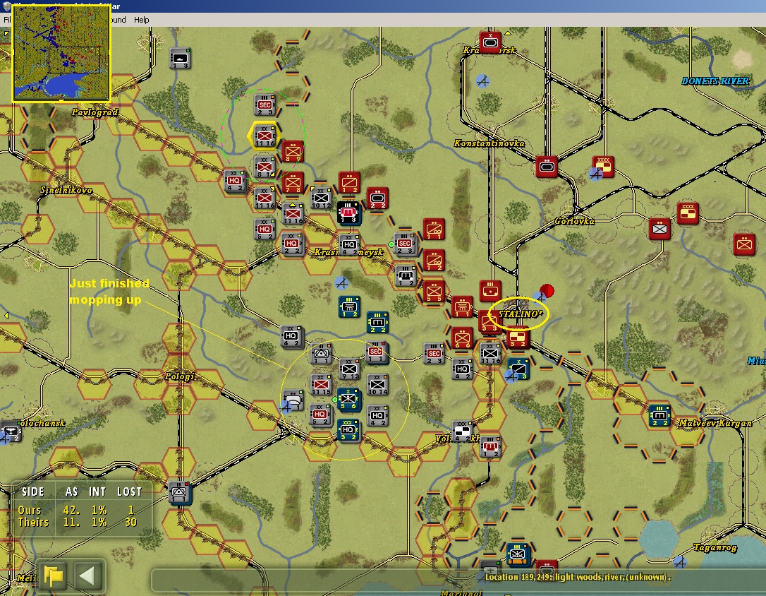Select the red cavalry unit 1-2
766x596 pixels.
(x=349, y=182)
